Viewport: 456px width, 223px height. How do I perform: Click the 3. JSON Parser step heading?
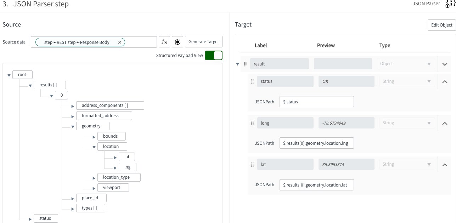point(35,4)
